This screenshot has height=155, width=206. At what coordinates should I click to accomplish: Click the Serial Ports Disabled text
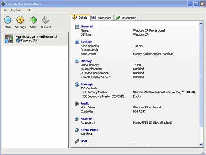pyautogui.click(x=87, y=134)
